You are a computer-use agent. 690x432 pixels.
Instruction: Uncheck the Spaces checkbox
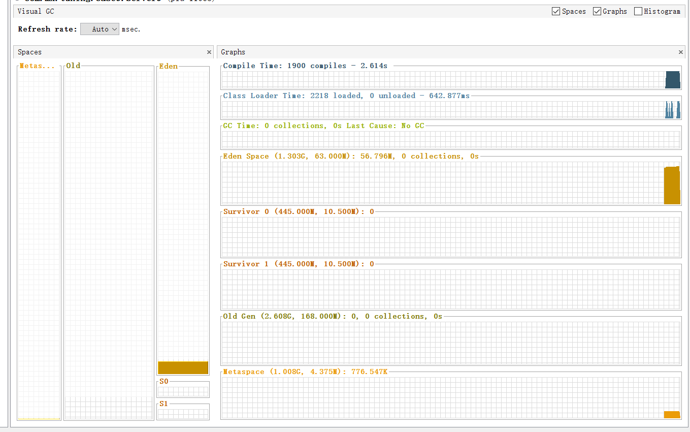click(x=556, y=11)
